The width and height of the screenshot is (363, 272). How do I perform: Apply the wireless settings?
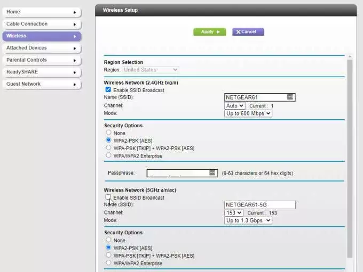[209, 32]
